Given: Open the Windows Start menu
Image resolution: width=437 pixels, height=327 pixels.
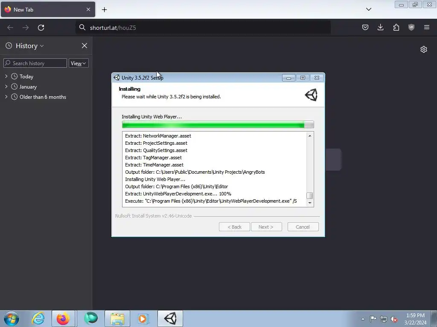Looking at the screenshot, I should click(12, 318).
